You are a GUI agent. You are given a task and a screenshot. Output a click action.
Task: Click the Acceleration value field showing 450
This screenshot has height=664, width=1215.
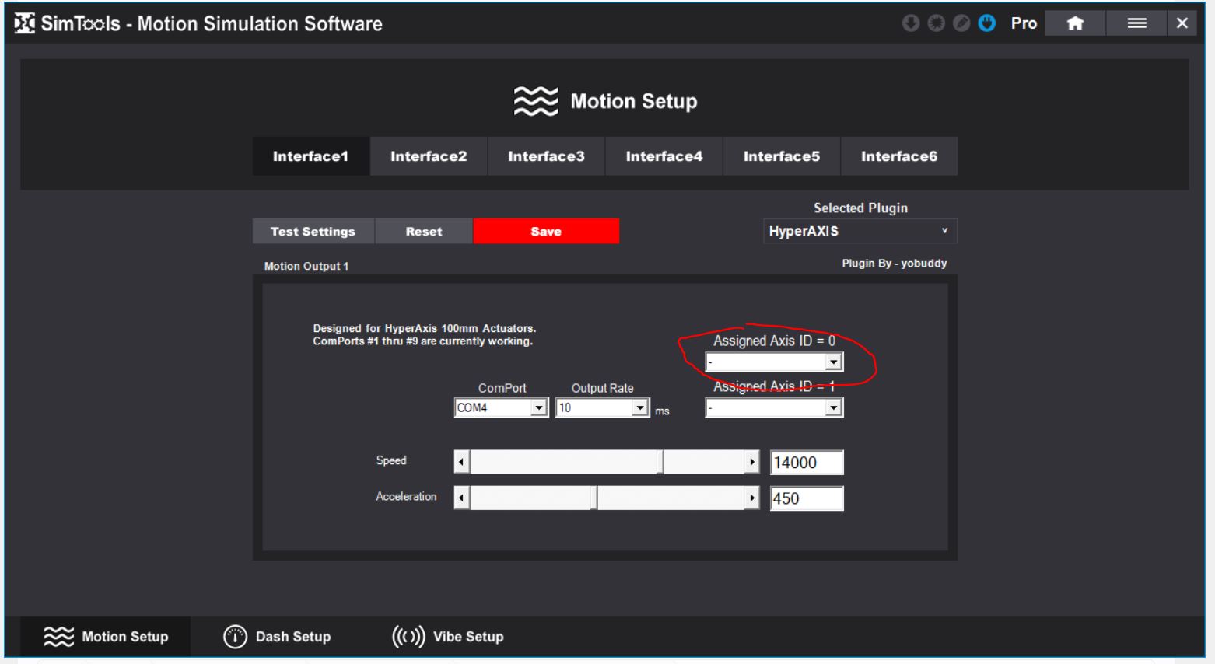point(807,498)
